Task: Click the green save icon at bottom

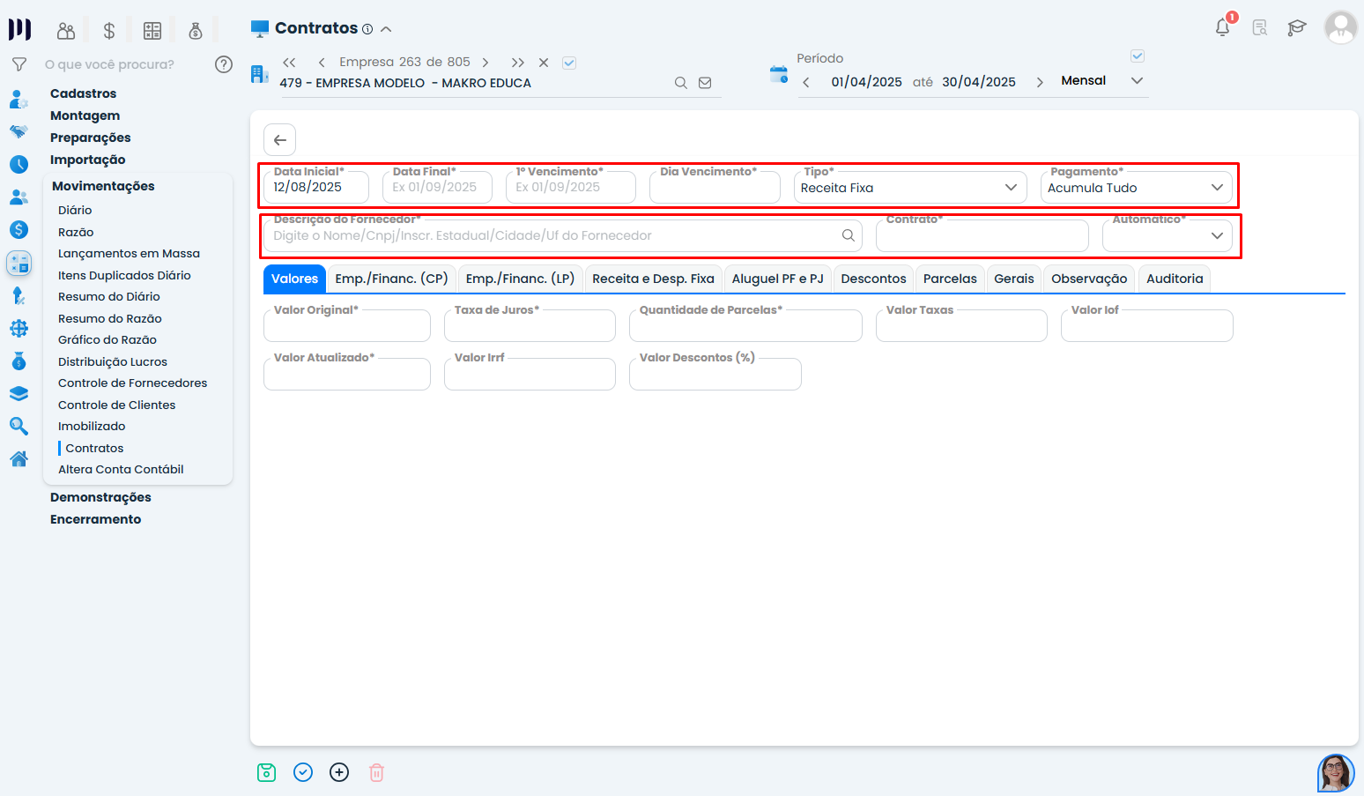Action: (266, 772)
